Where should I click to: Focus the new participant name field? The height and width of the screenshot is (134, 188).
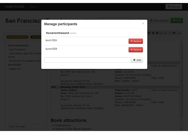pos(88,60)
